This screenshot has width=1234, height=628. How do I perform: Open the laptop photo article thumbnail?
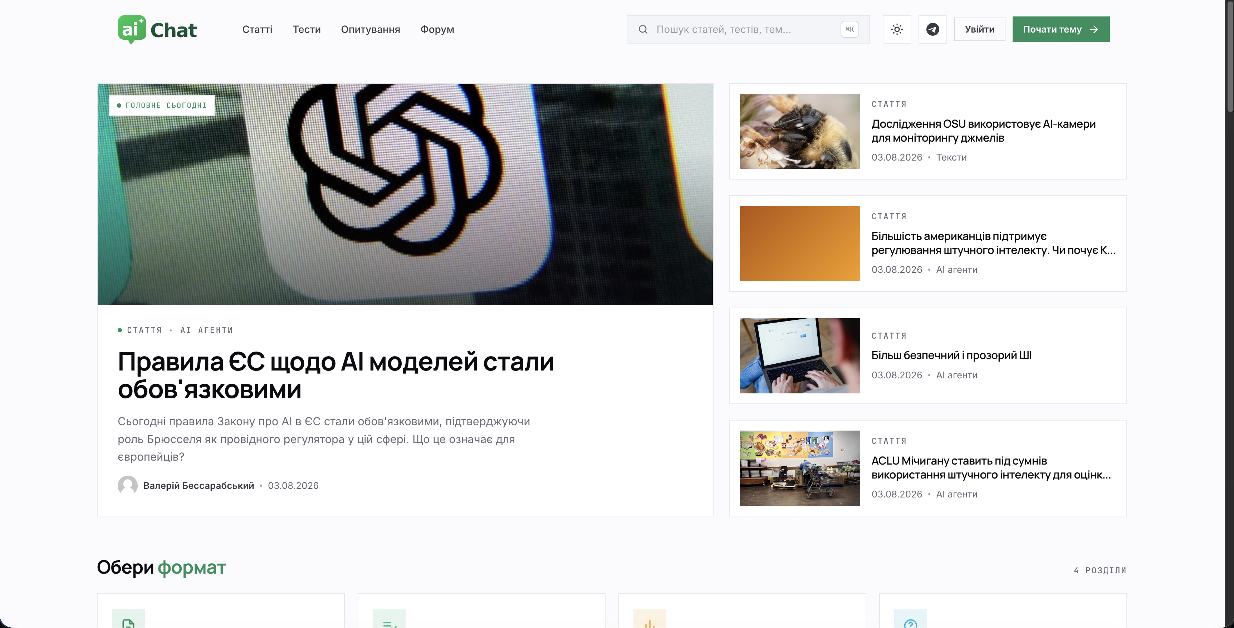click(799, 356)
